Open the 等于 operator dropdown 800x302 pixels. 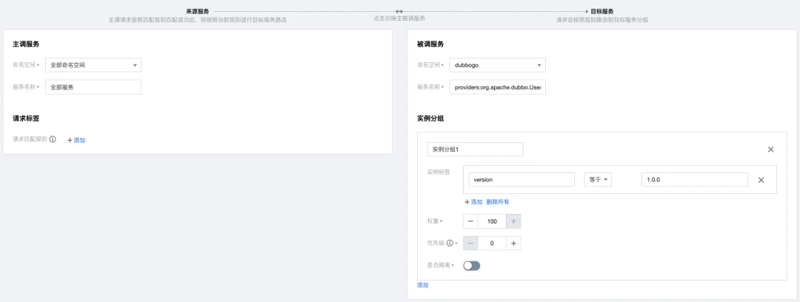598,180
